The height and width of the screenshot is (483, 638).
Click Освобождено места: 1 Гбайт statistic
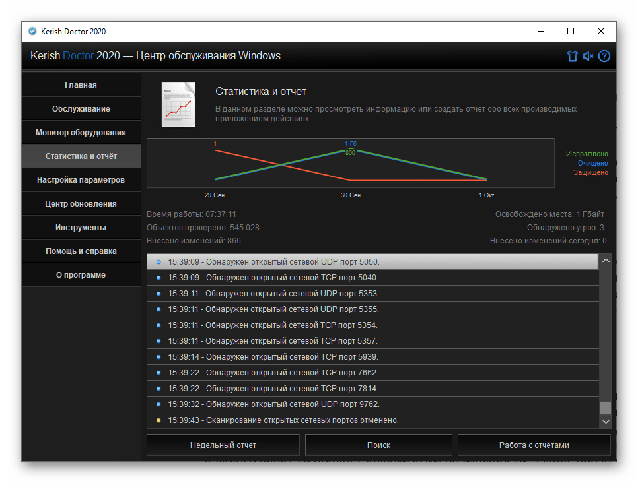tap(549, 214)
